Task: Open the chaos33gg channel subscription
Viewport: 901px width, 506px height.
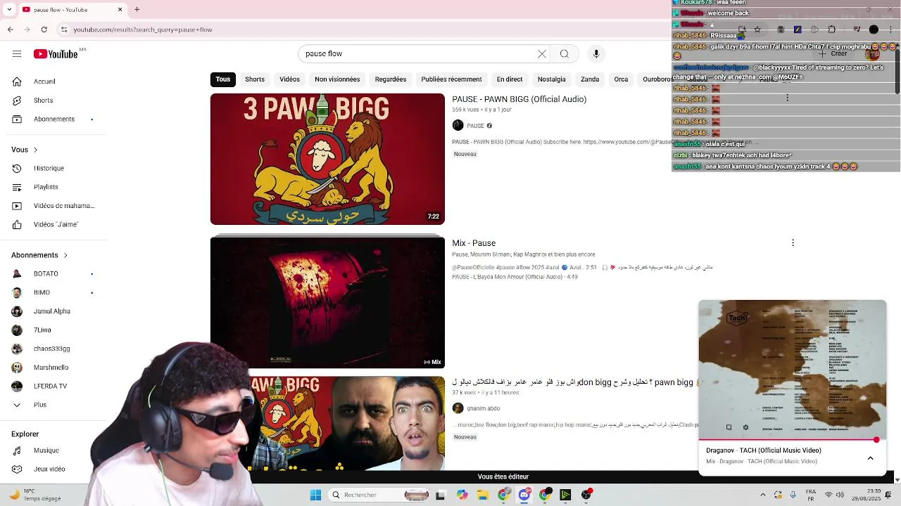Action: [53, 349]
